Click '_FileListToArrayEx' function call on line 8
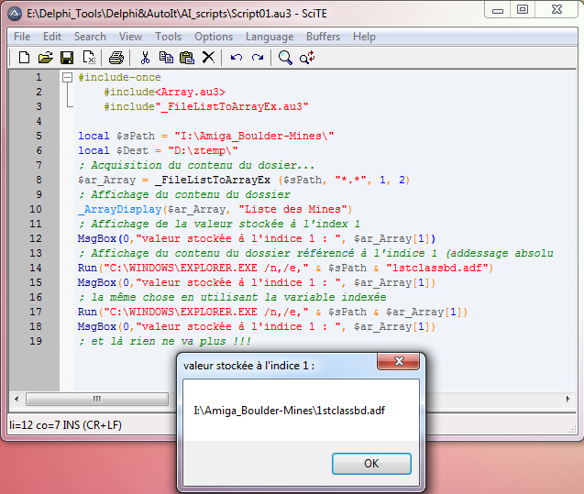The image size is (584, 494). point(213,181)
